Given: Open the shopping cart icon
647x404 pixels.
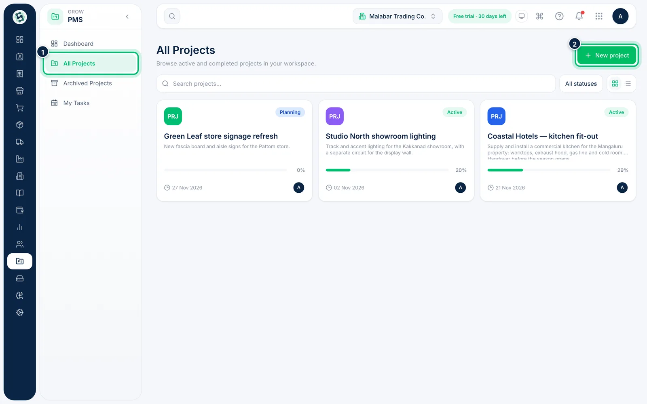Looking at the screenshot, I should (19, 108).
